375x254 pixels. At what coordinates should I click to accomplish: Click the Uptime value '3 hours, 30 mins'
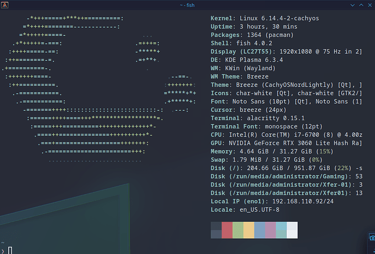268,27
